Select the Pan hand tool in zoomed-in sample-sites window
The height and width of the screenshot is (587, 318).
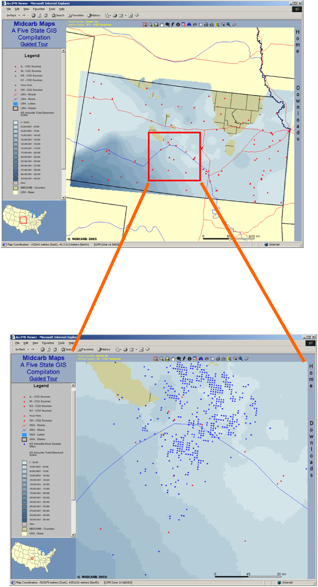tap(173, 359)
